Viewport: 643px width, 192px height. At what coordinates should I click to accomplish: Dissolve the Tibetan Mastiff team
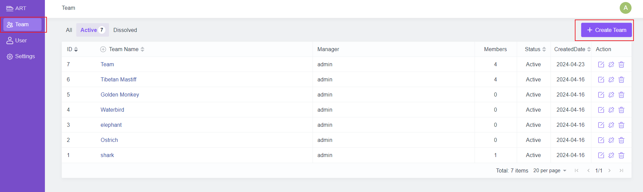[x=611, y=80]
